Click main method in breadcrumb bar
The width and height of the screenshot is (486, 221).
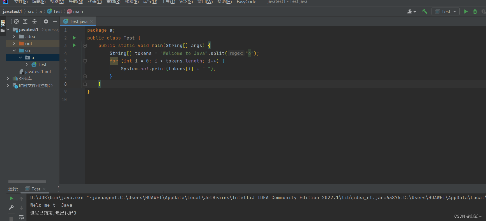(x=75, y=11)
